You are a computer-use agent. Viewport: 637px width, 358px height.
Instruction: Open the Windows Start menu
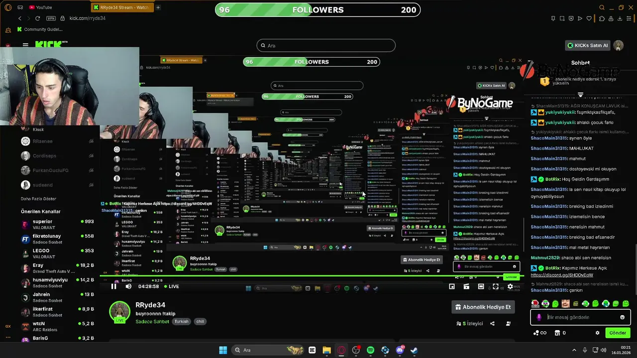(x=223, y=350)
